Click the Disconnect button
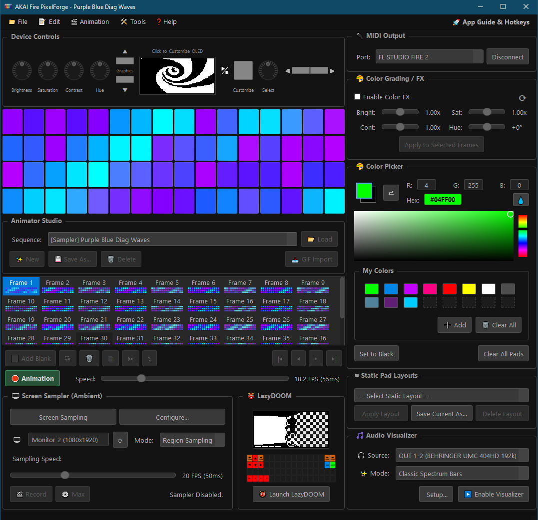Image resolution: width=538 pixels, height=520 pixels. [508, 57]
